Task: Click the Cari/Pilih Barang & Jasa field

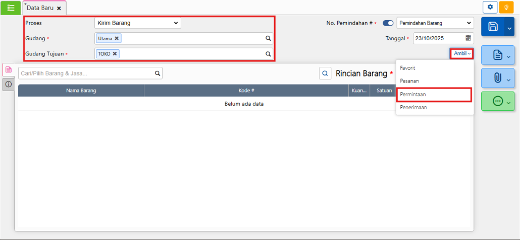Action: [86, 73]
